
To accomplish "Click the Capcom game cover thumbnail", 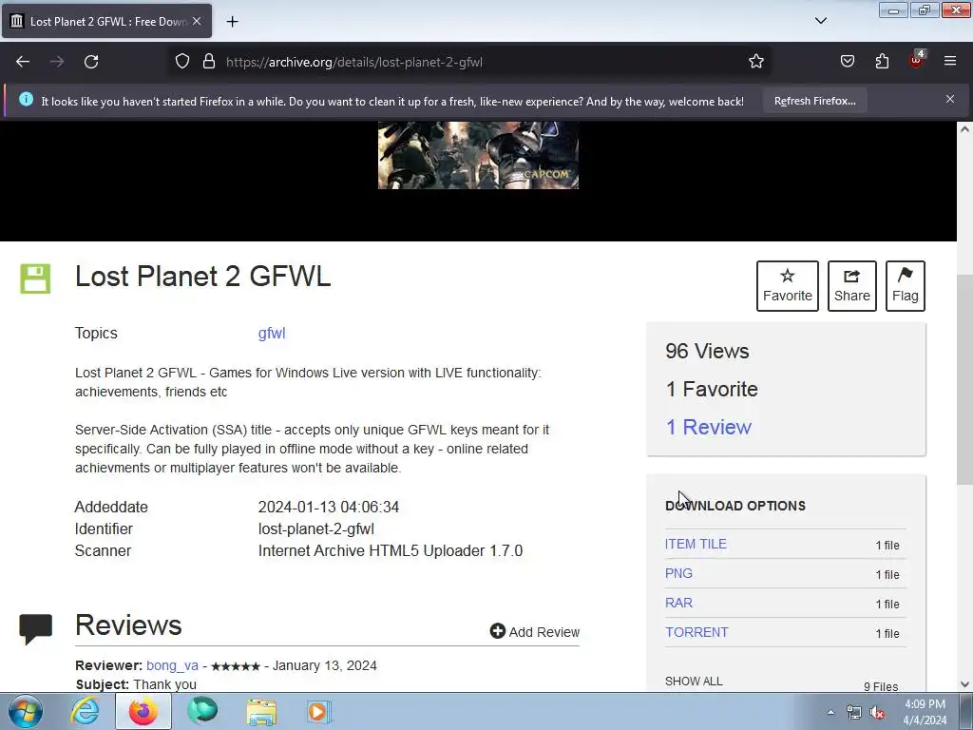I will 479,155.
